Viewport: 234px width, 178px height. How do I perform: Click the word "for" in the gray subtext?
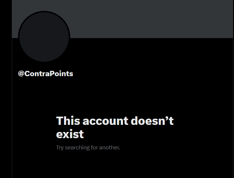94,148
